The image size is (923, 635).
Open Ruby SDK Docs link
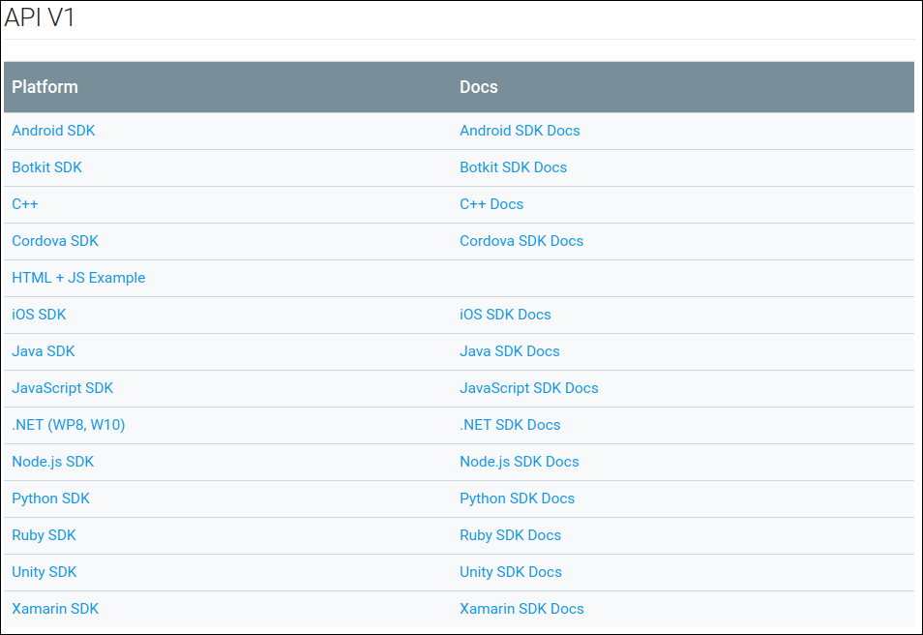[510, 535]
